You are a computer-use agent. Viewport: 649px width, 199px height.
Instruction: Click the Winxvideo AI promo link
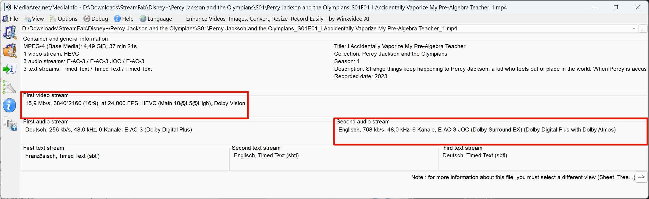coord(277,19)
